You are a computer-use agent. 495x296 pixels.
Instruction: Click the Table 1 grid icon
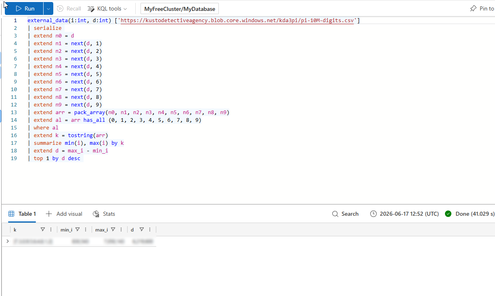11,214
